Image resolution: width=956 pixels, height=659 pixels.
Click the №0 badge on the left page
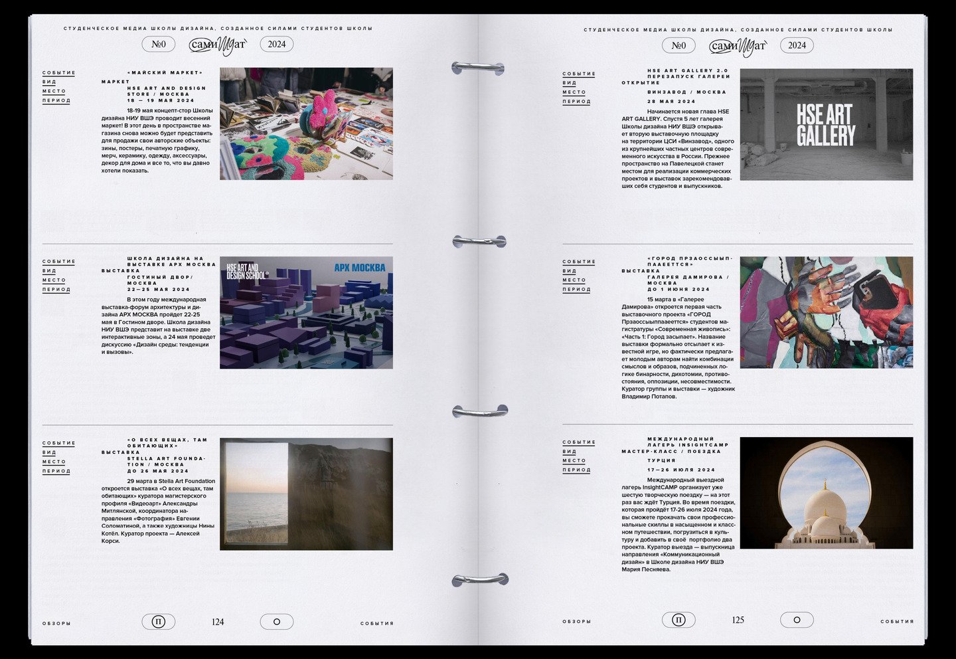pyautogui.click(x=158, y=45)
